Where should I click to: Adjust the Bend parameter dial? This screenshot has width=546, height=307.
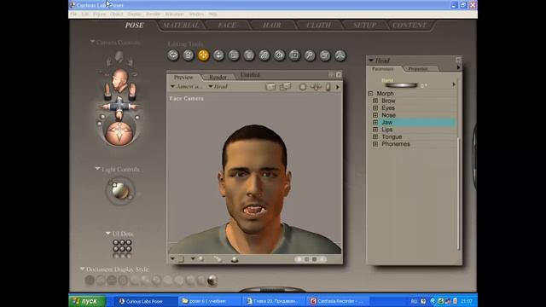(x=401, y=85)
